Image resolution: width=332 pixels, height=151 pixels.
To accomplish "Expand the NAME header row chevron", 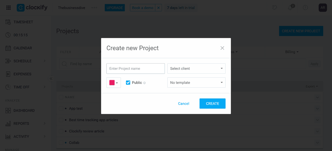I will [x=317, y=97].
